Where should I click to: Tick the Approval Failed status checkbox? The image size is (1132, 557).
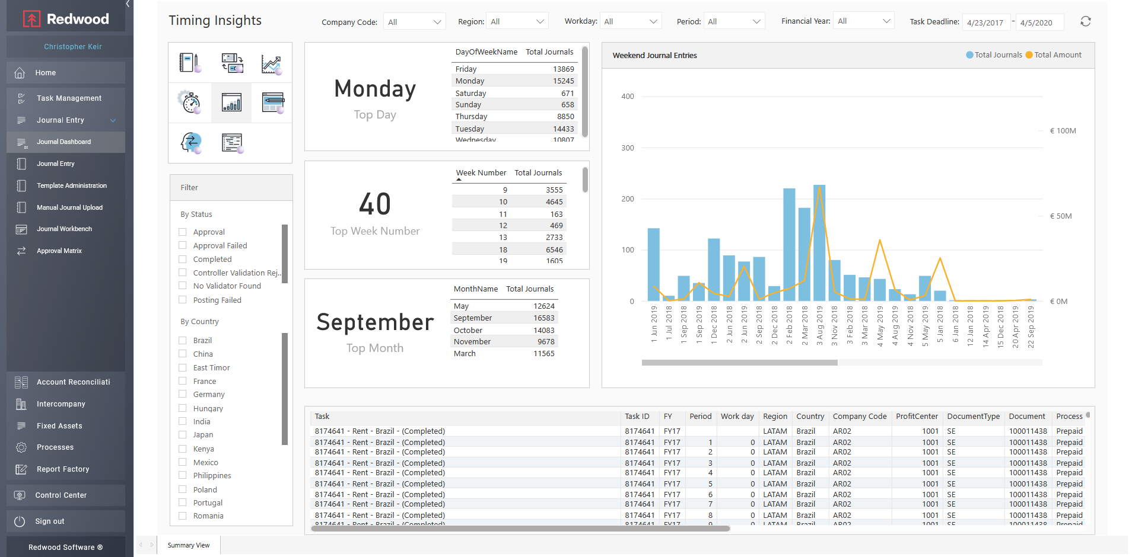pyautogui.click(x=183, y=245)
